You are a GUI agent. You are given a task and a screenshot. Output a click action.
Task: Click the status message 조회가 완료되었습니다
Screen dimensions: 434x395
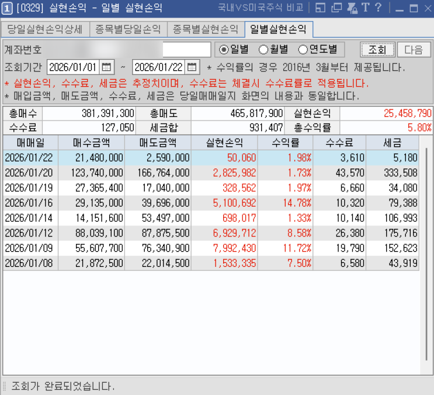click(63, 386)
